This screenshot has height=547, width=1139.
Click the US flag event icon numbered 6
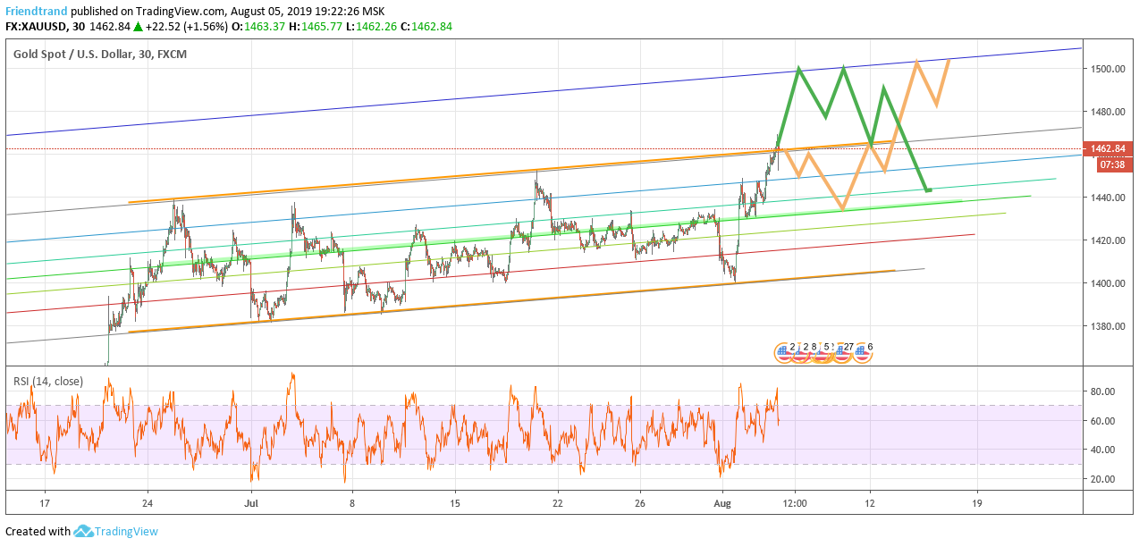[862, 353]
